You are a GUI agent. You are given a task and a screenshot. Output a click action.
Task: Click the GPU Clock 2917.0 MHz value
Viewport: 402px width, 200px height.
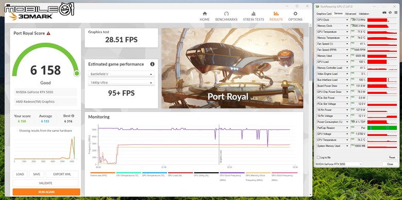pos(358,20)
